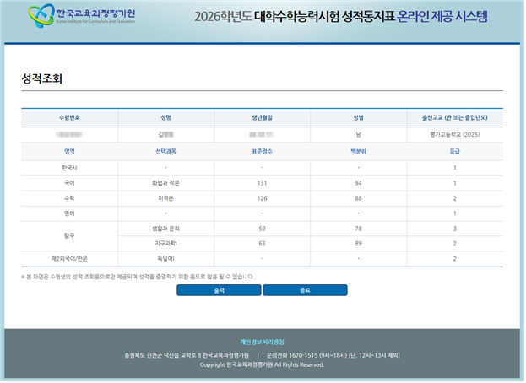Click the 백분위 column header
The image size is (526, 383).
(358, 151)
